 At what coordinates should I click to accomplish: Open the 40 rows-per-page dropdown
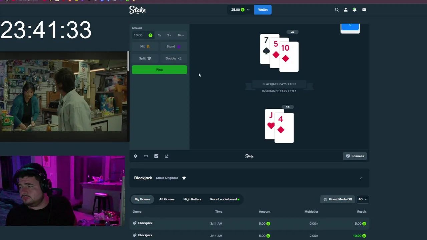(363, 199)
